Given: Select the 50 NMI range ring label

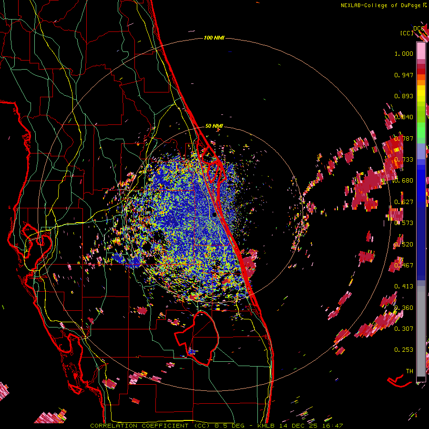Looking at the screenshot, I should pos(214,126).
